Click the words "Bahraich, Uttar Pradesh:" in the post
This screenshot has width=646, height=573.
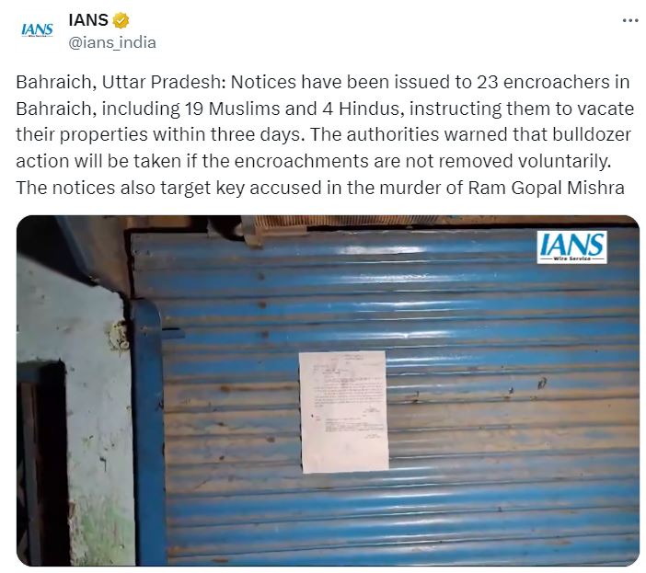121,83
